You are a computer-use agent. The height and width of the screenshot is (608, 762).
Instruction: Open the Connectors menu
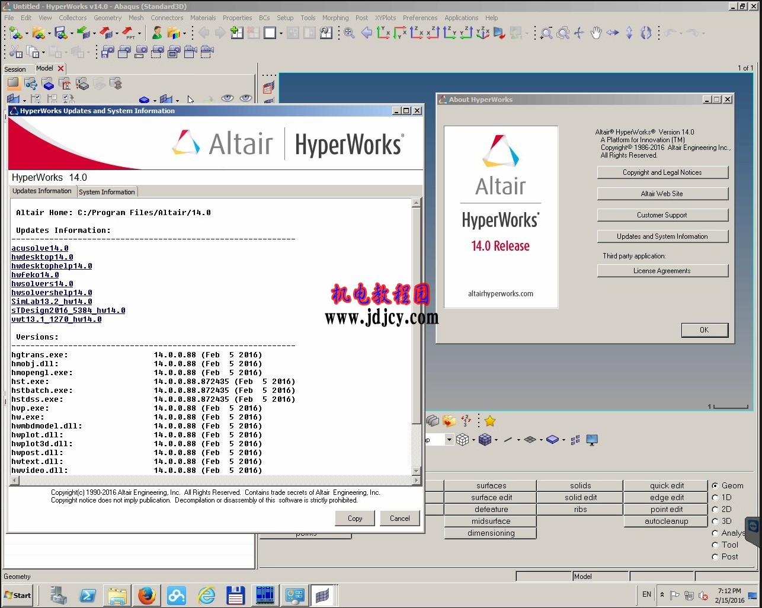point(167,18)
